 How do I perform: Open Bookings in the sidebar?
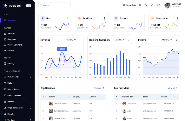click(11, 64)
